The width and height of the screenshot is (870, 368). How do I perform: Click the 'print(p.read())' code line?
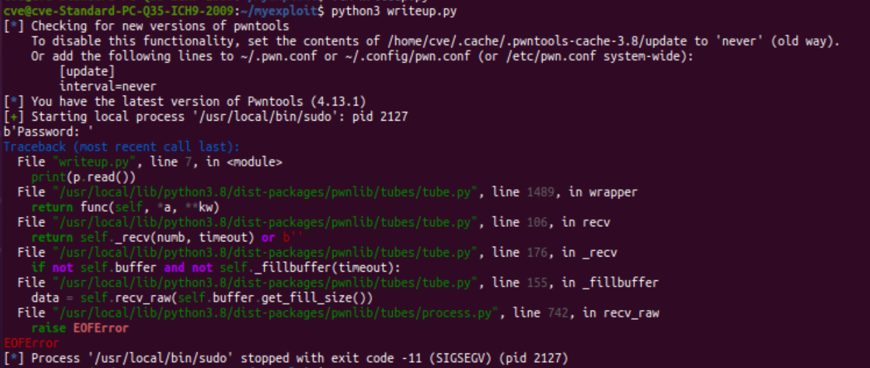pos(83,177)
